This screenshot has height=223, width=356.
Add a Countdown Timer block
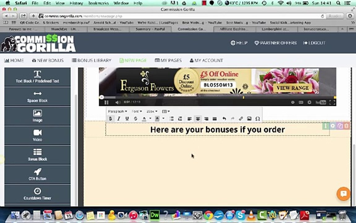[37, 194]
